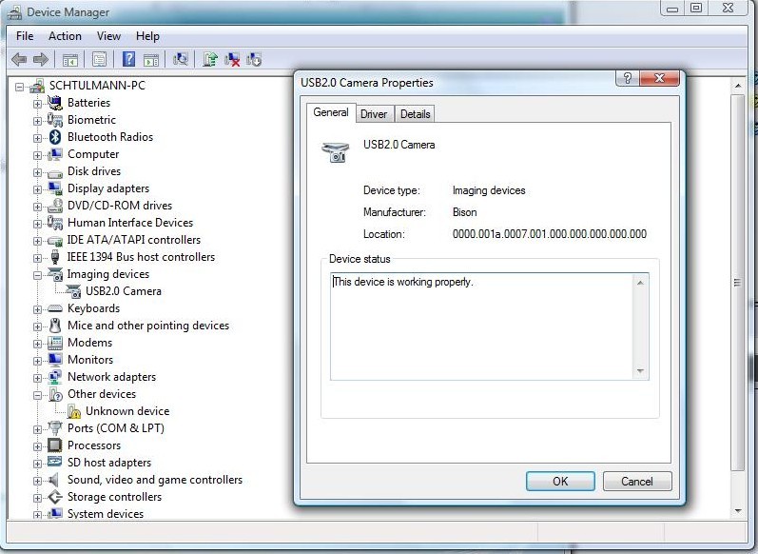
Task: Click the Modems category icon
Action: (55, 343)
